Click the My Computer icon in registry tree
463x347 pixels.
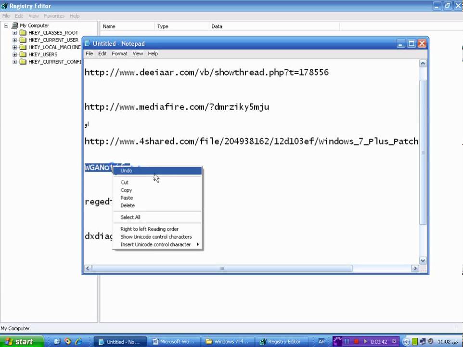coord(15,26)
